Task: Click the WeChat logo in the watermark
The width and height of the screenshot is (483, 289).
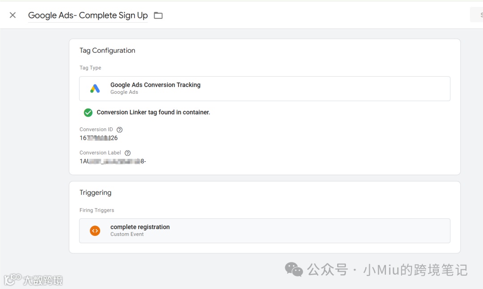Action: [x=294, y=269]
